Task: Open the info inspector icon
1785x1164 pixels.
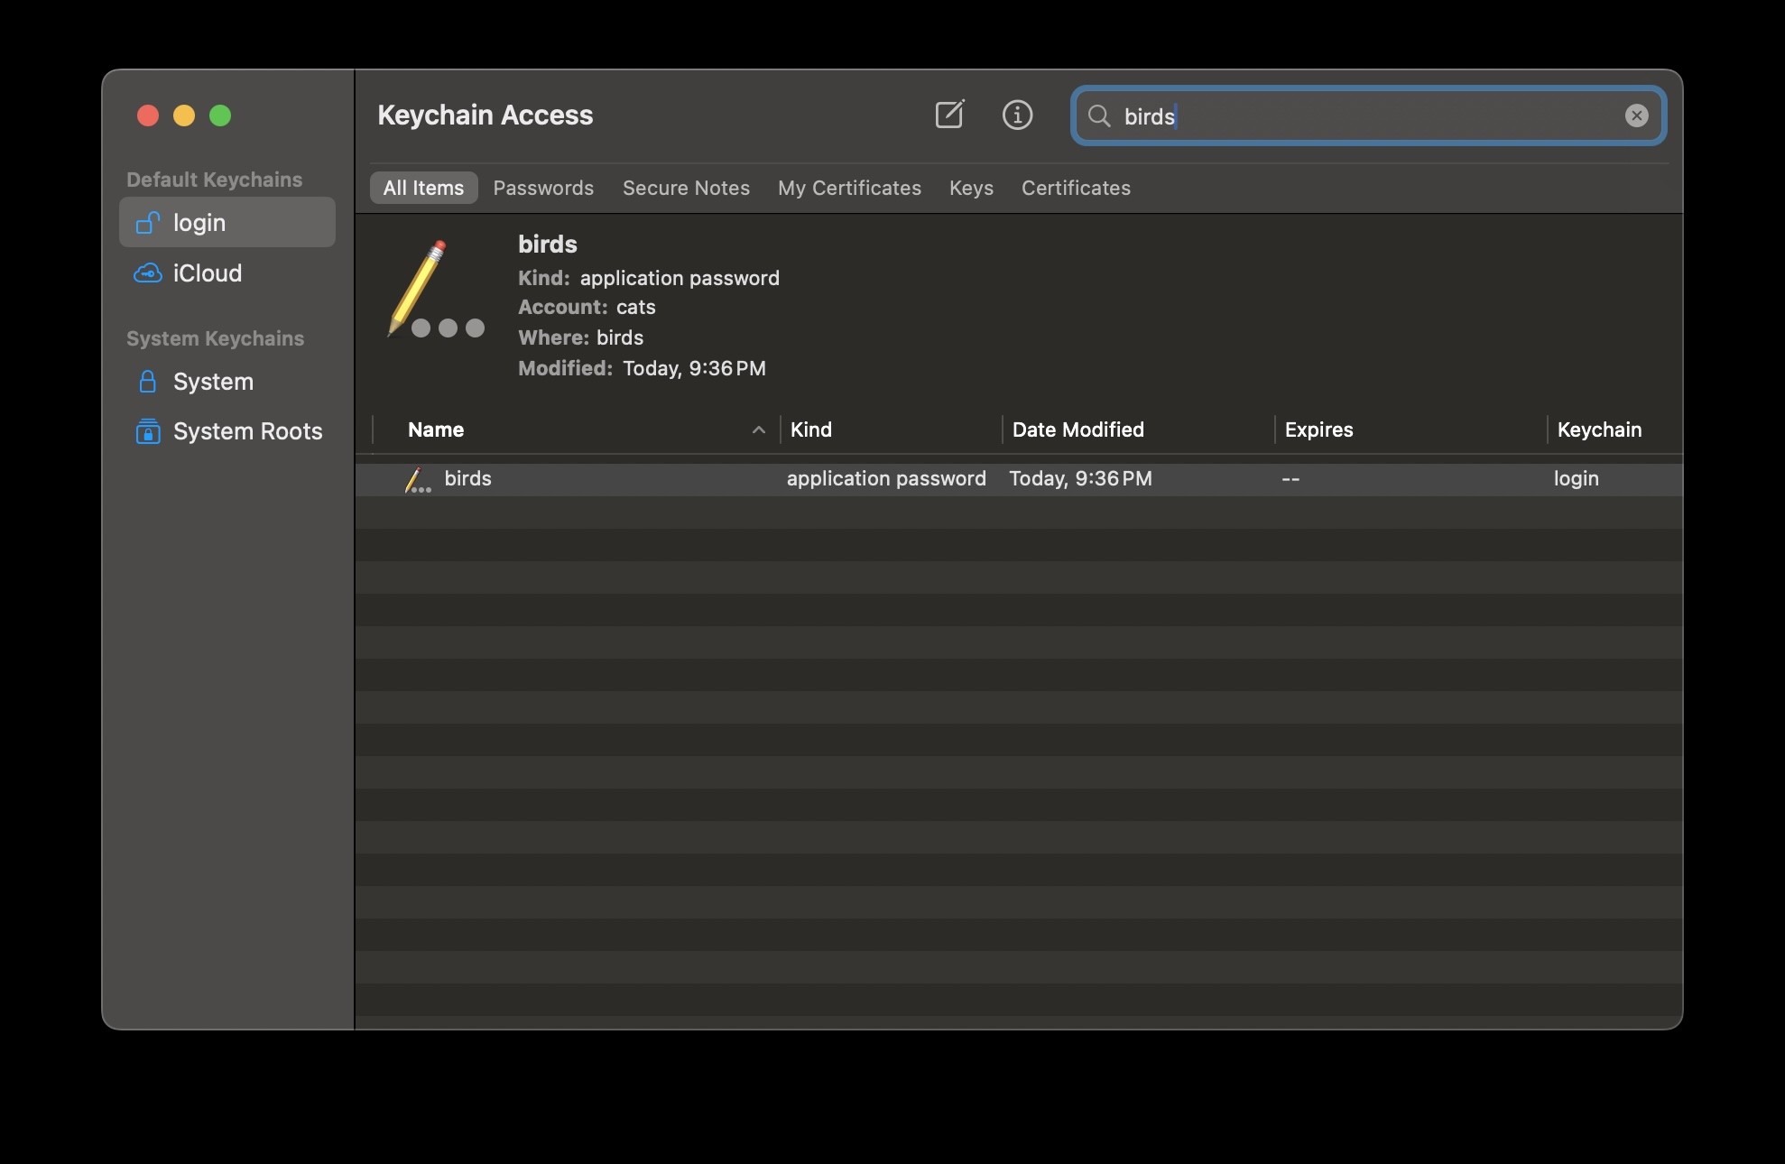Action: (1017, 115)
